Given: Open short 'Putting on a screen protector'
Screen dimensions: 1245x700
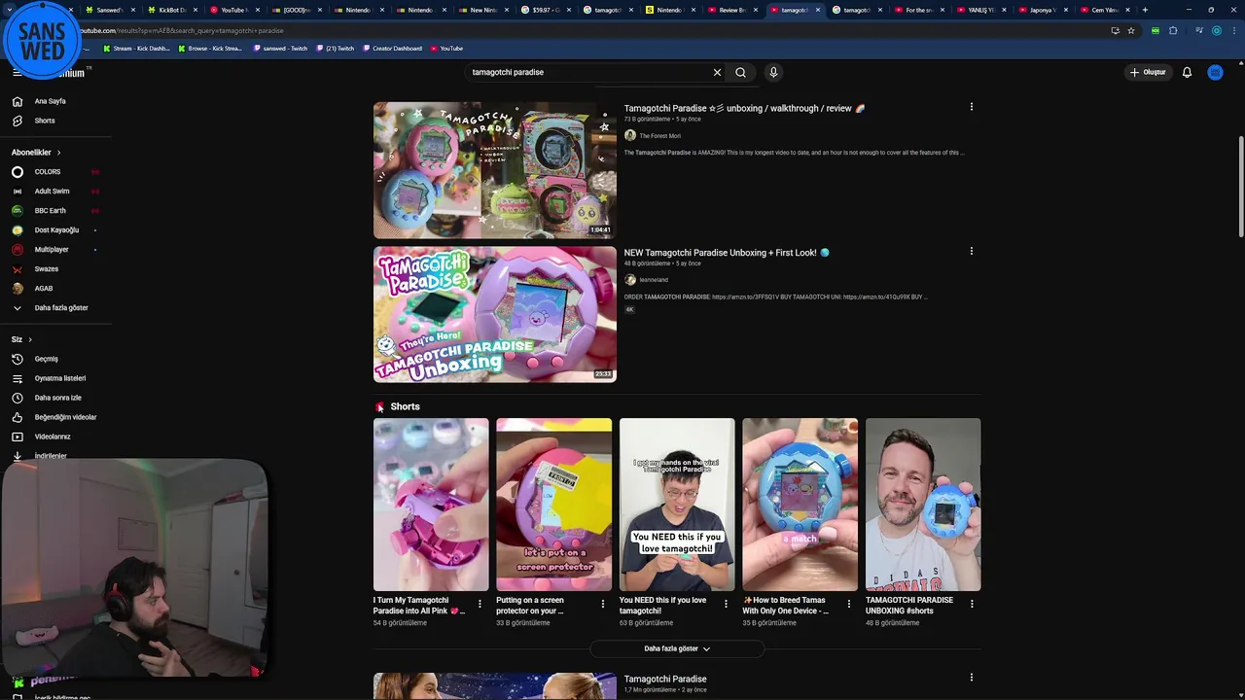Looking at the screenshot, I should [x=553, y=505].
